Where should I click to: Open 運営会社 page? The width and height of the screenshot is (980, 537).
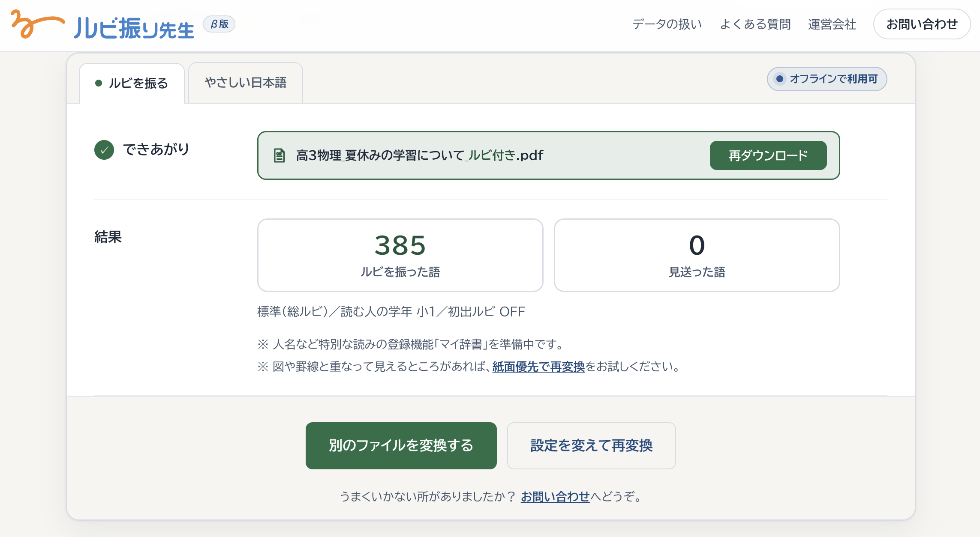pyautogui.click(x=832, y=24)
